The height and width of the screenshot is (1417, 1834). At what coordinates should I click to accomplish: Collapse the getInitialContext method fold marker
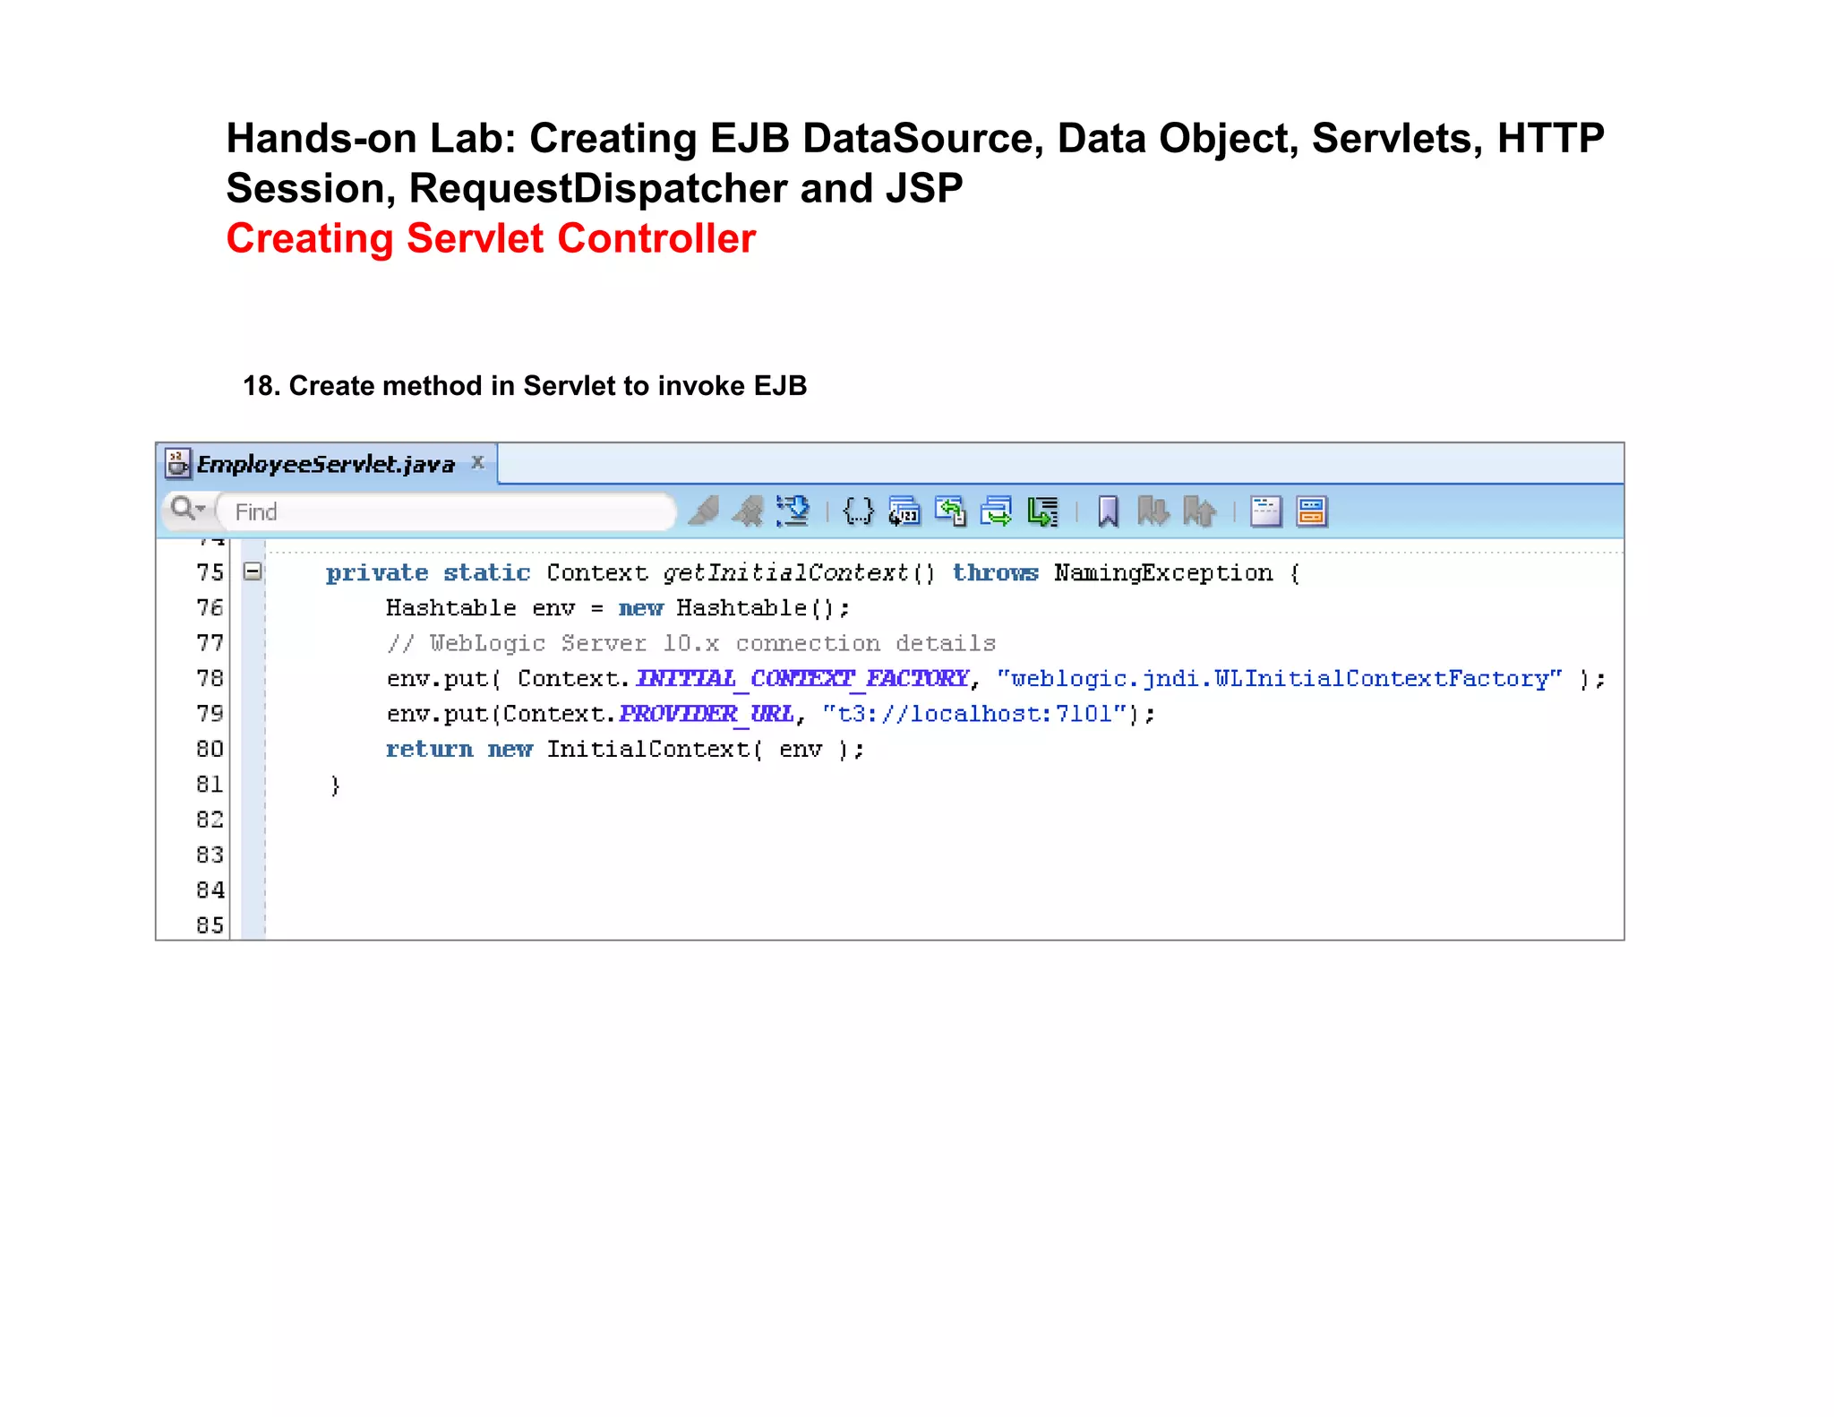pos(253,571)
